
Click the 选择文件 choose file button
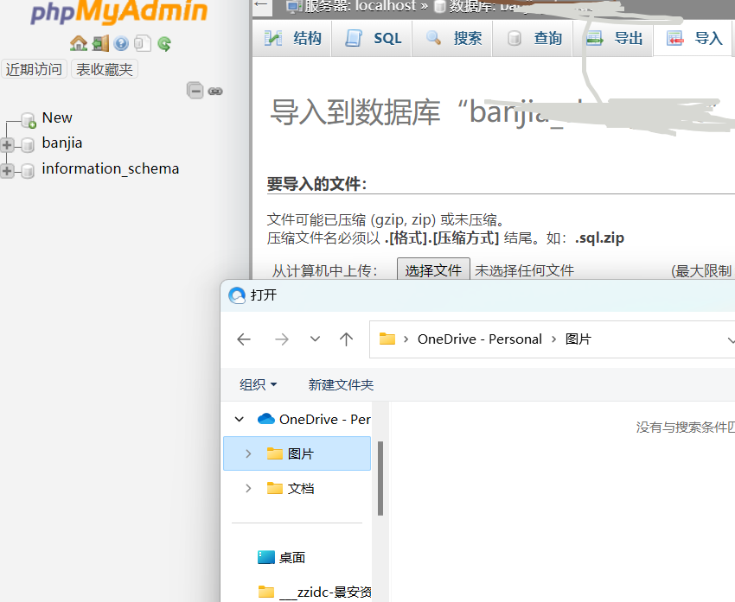433,270
